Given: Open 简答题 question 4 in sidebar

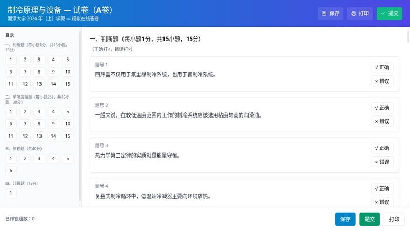Looking at the screenshot, I should click(x=53, y=159).
